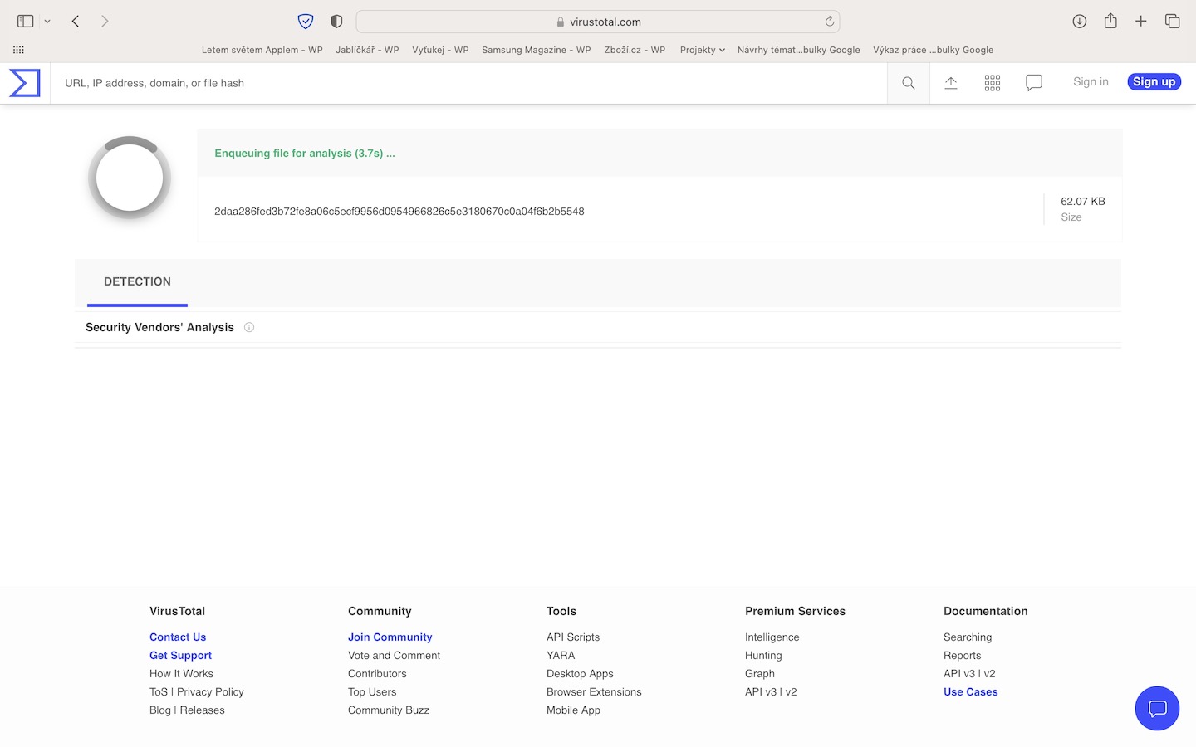Click the Safari share icon
Viewport: 1196px width, 747px height.
click(x=1110, y=22)
